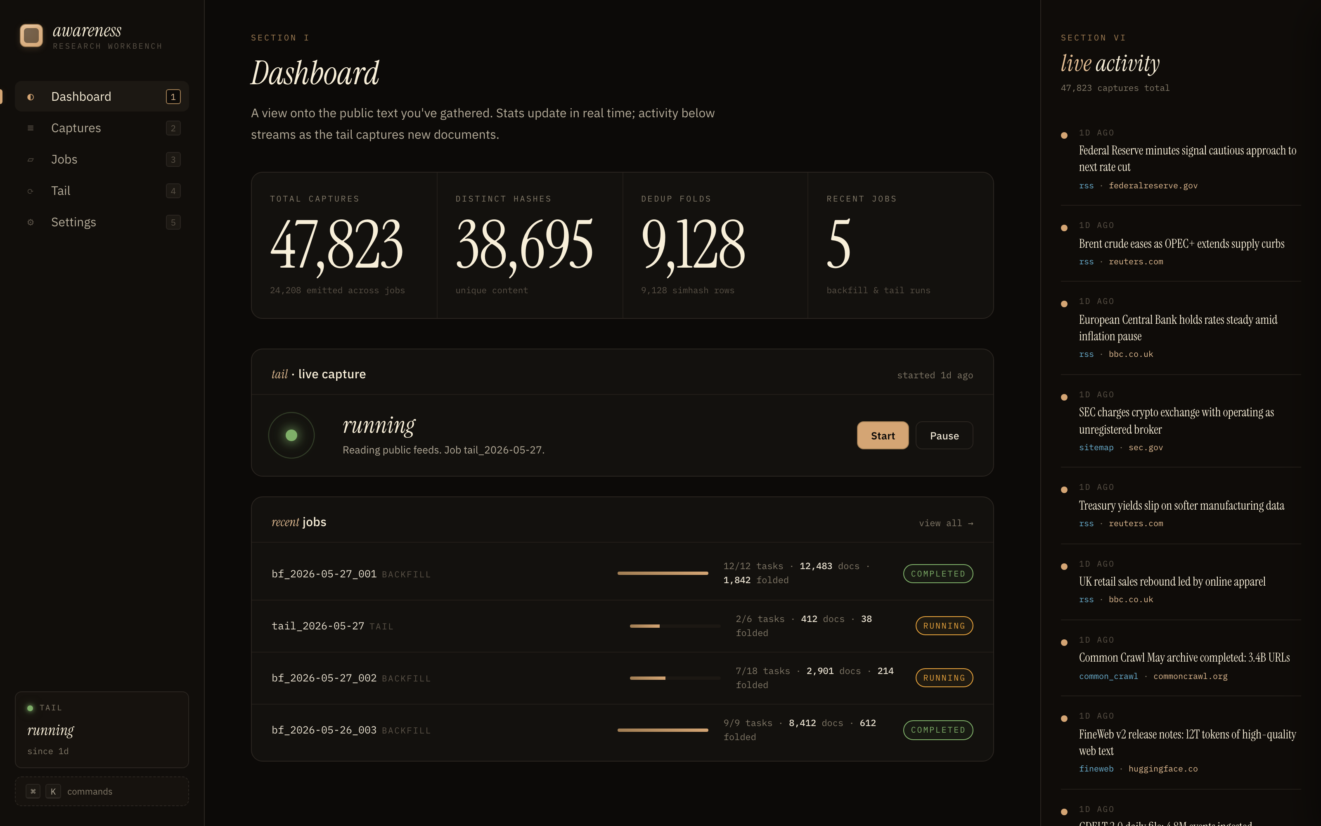Click RUNNING badge on tail_2026-05-27 row
The width and height of the screenshot is (1321, 826).
click(944, 626)
